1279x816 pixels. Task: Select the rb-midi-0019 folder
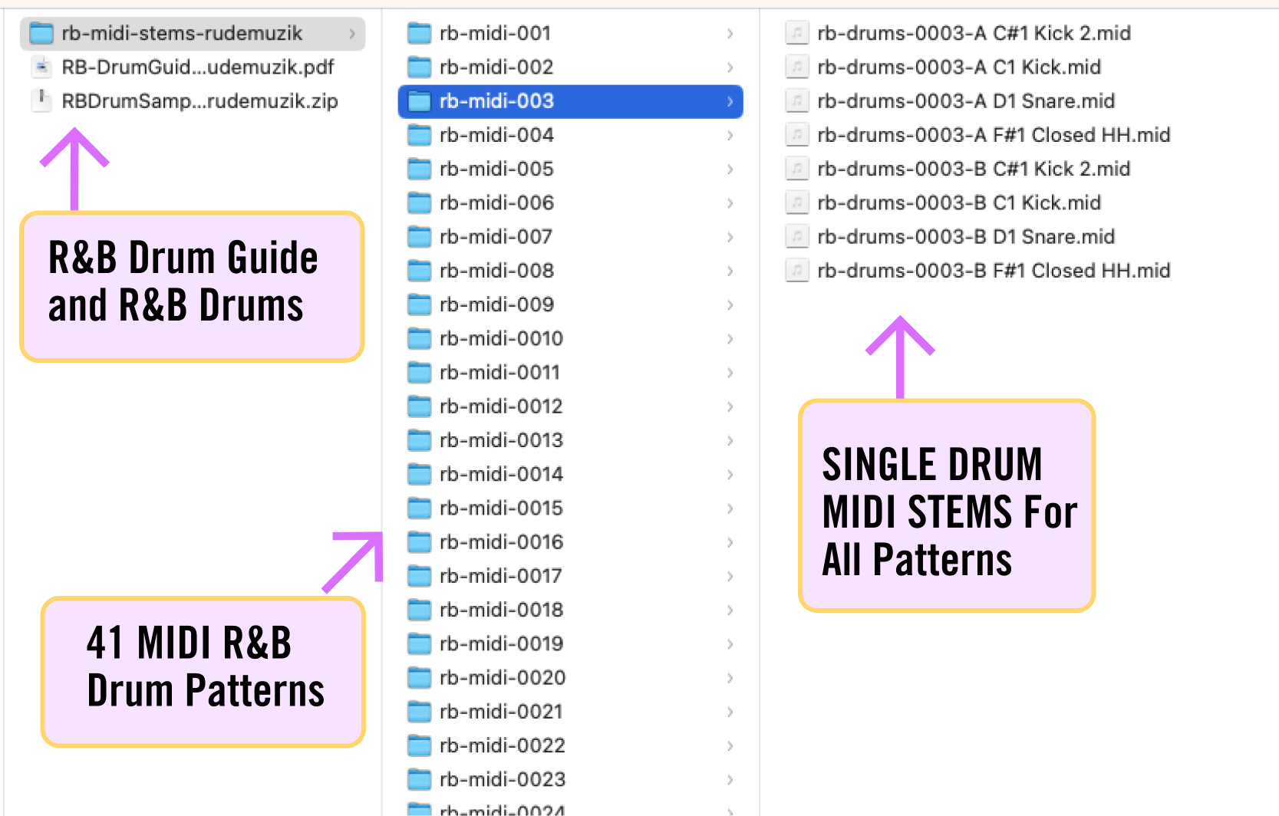499,643
